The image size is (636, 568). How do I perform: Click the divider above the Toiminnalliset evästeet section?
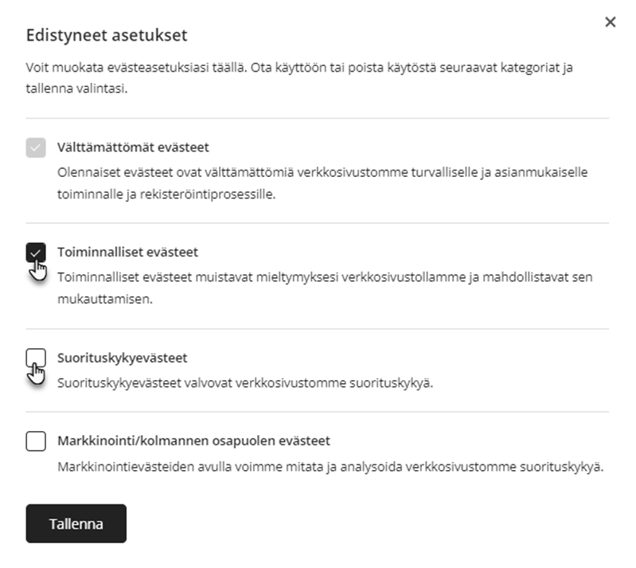(317, 224)
